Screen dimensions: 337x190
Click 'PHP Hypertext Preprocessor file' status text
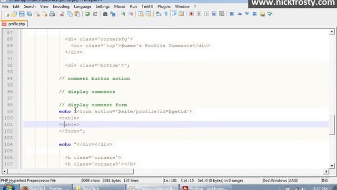tap(28, 180)
